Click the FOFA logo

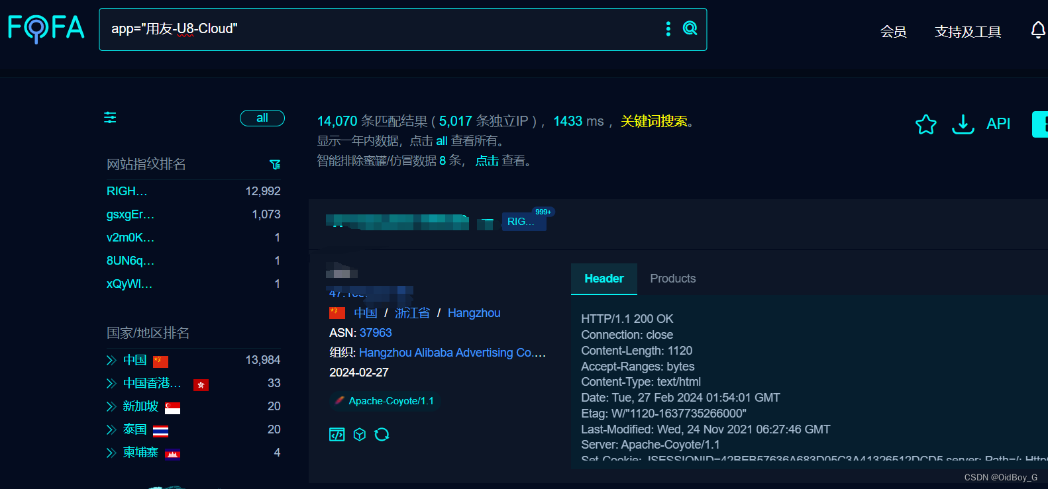(46, 28)
